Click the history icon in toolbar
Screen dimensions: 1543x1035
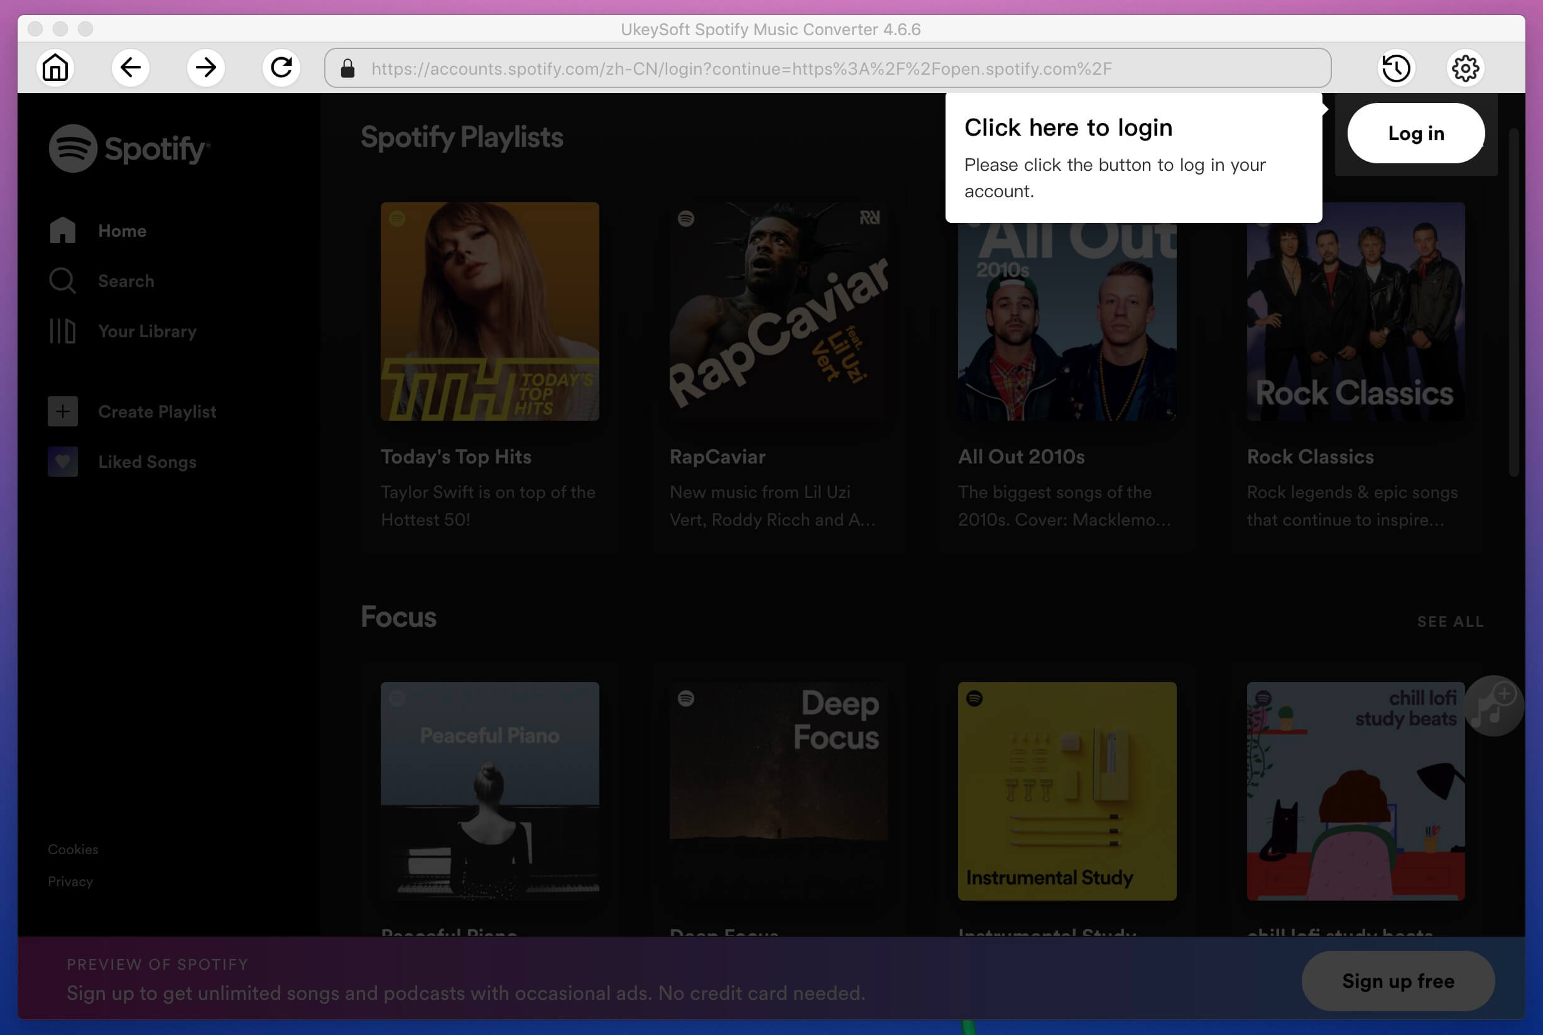point(1397,67)
